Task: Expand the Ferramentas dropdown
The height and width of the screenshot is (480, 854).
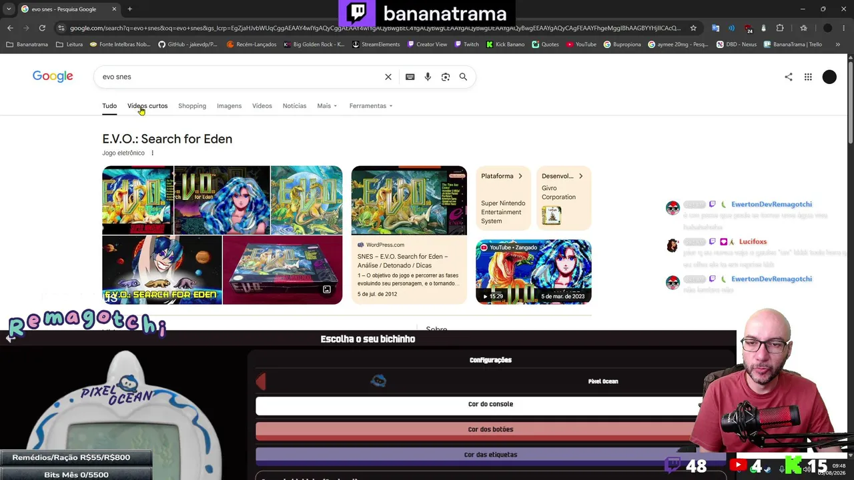Action: pyautogui.click(x=371, y=106)
